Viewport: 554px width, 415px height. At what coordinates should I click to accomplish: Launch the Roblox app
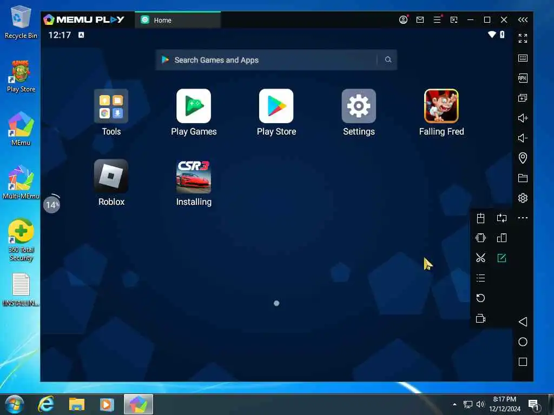click(111, 176)
